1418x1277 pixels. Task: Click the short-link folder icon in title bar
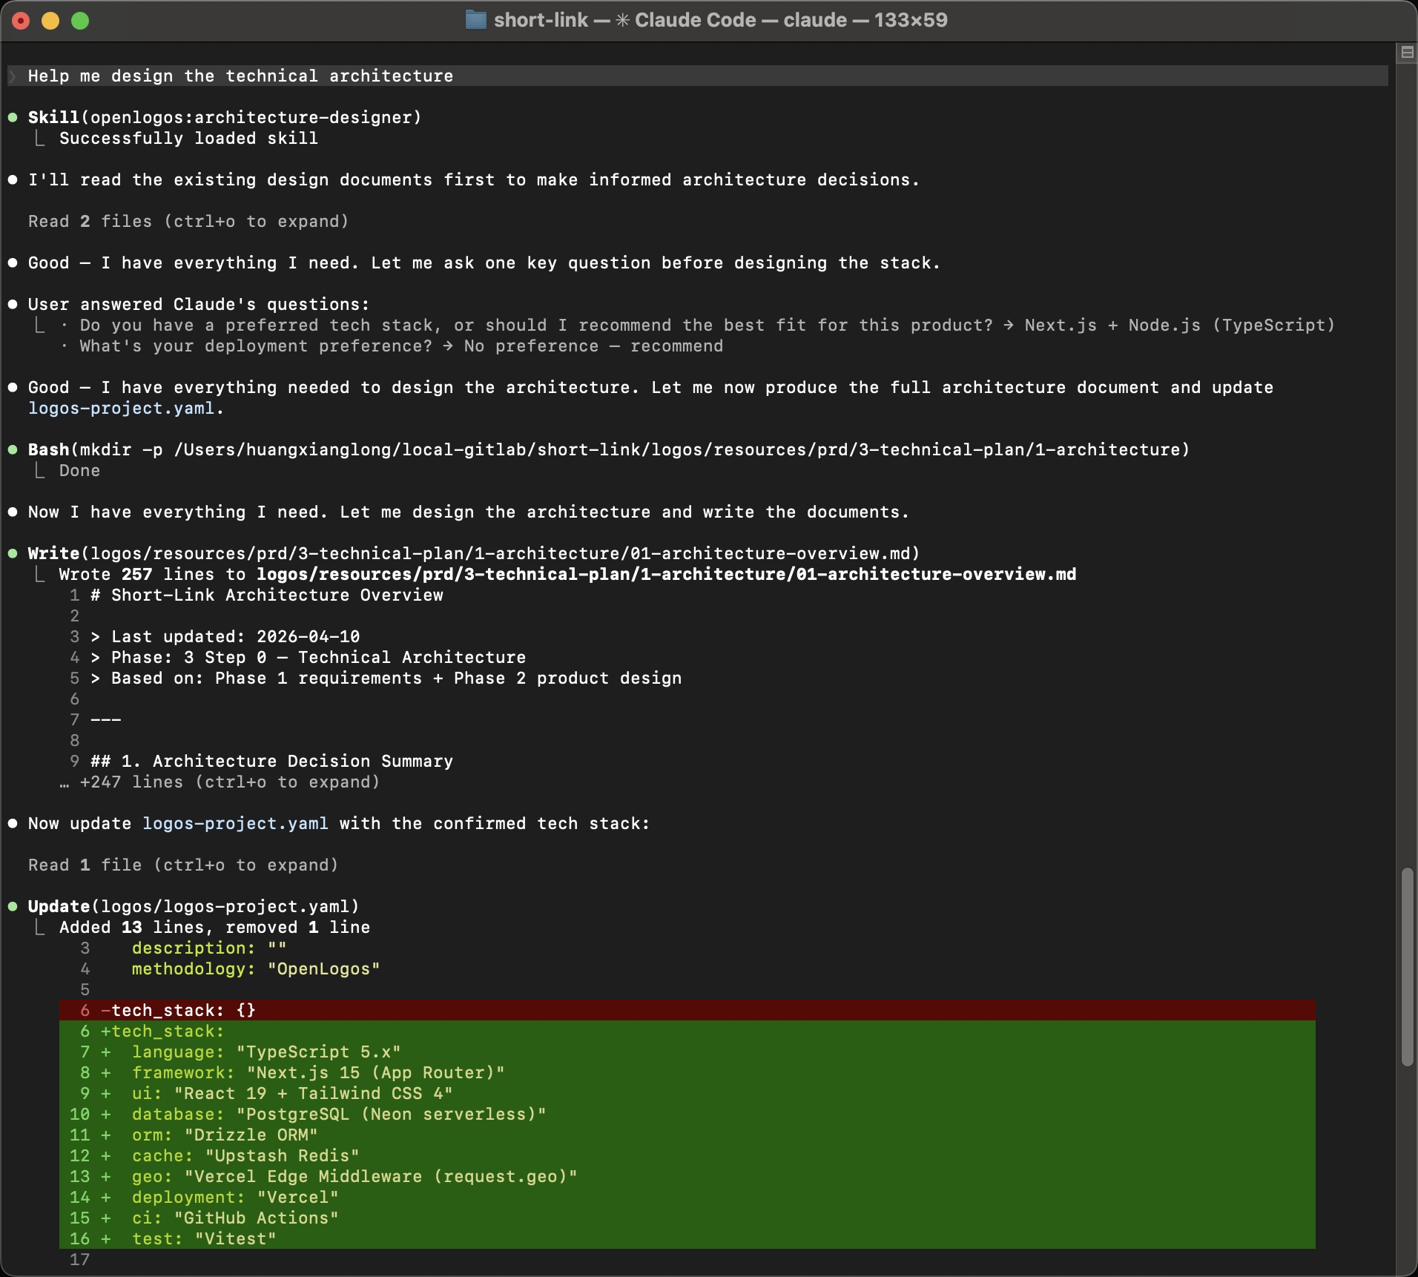pos(475,20)
